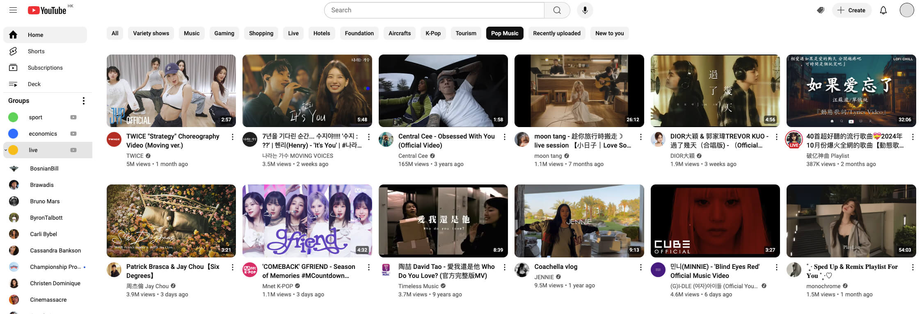
Task: Open options for Patrick Brasca Six Degrees video
Action: click(232, 267)
